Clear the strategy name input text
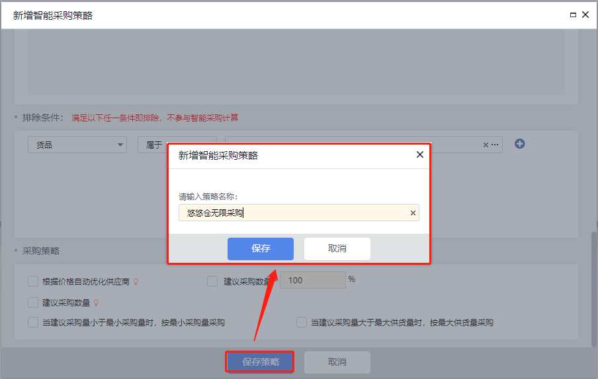The width and height of the screenshot is (598, 379). 413,213
